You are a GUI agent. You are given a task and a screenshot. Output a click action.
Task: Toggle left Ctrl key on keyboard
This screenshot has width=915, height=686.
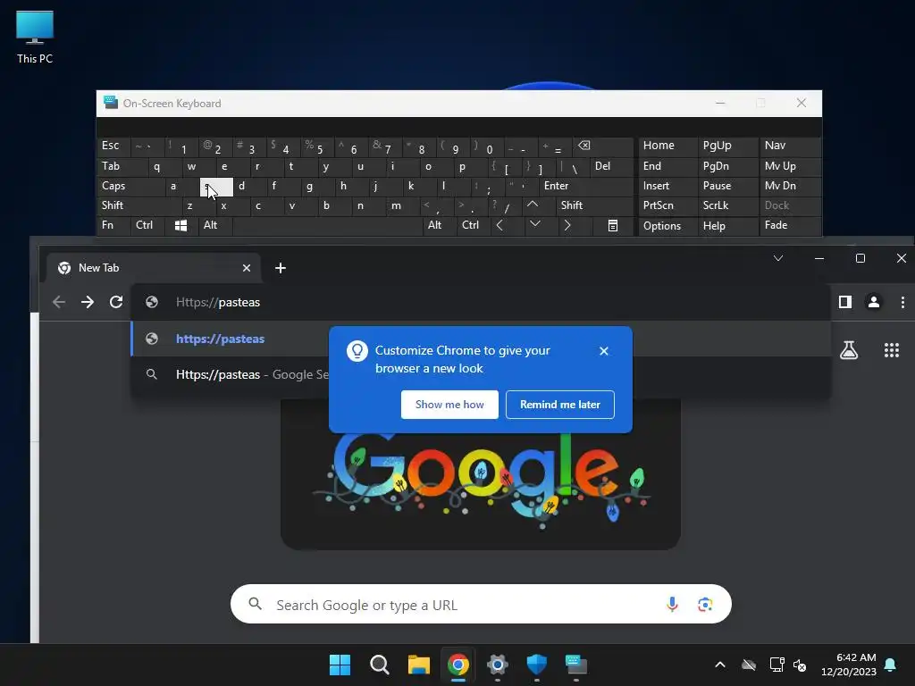[147, 225]
